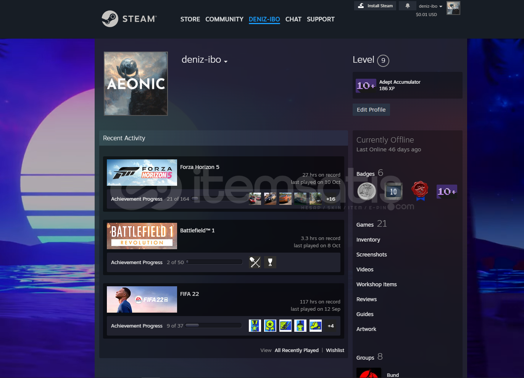Click the Forza Horizon 5 title link
The width and height of the screenshot is (524, 378).
pyautogui.click(x=200, y=167)
